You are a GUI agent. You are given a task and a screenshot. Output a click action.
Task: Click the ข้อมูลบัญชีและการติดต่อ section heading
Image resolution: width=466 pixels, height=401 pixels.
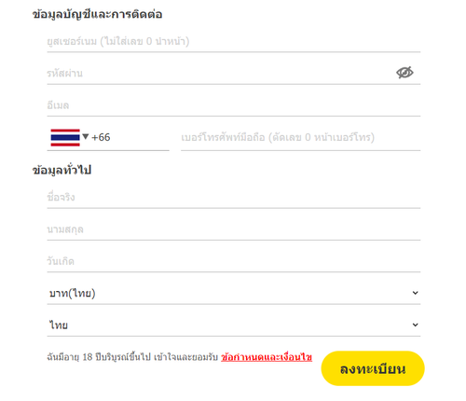97,14
